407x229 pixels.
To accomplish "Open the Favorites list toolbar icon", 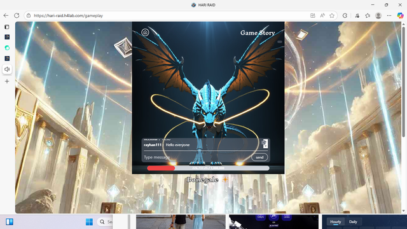I will 368,15.
